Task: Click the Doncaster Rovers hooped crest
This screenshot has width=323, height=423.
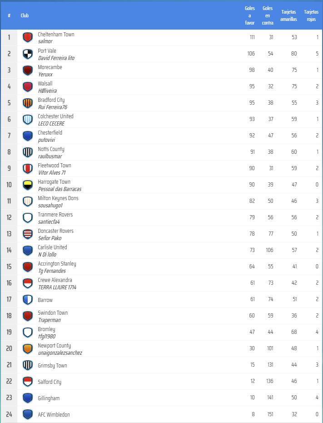Action: pyautogui.click(x=28, y=234)
